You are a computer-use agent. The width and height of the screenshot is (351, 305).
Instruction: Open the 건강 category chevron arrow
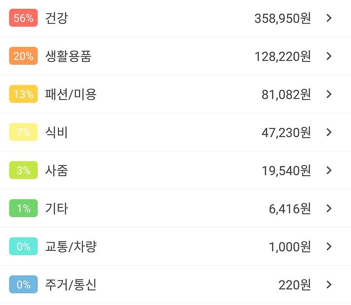pos(329,18)
